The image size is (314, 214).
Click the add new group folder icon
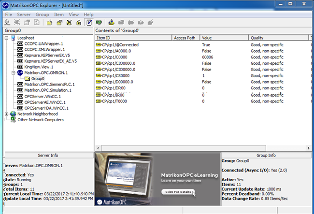point(49,22)
